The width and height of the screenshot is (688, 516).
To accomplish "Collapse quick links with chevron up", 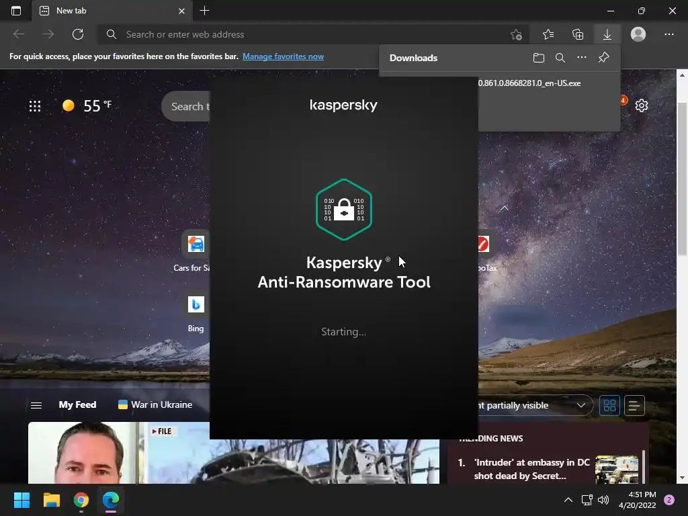I will pos(504,208).
